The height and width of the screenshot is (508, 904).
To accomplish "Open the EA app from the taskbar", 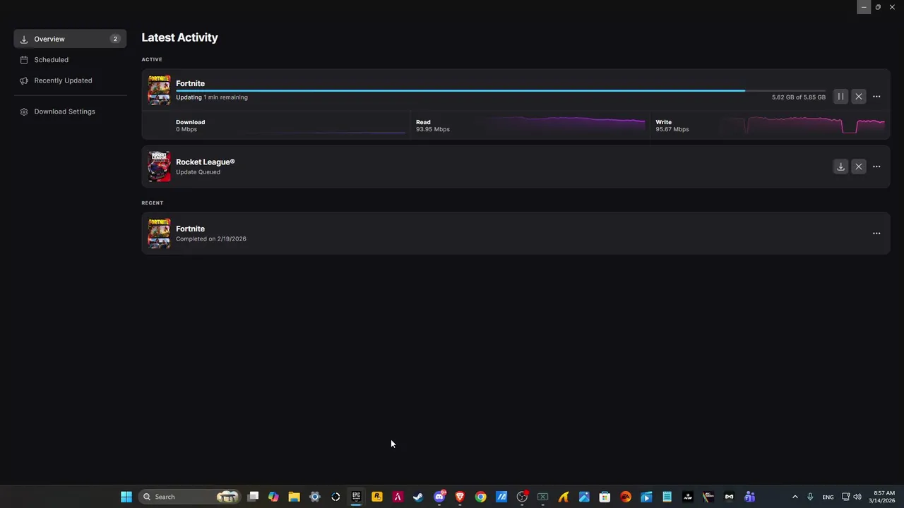I will 625,497.
